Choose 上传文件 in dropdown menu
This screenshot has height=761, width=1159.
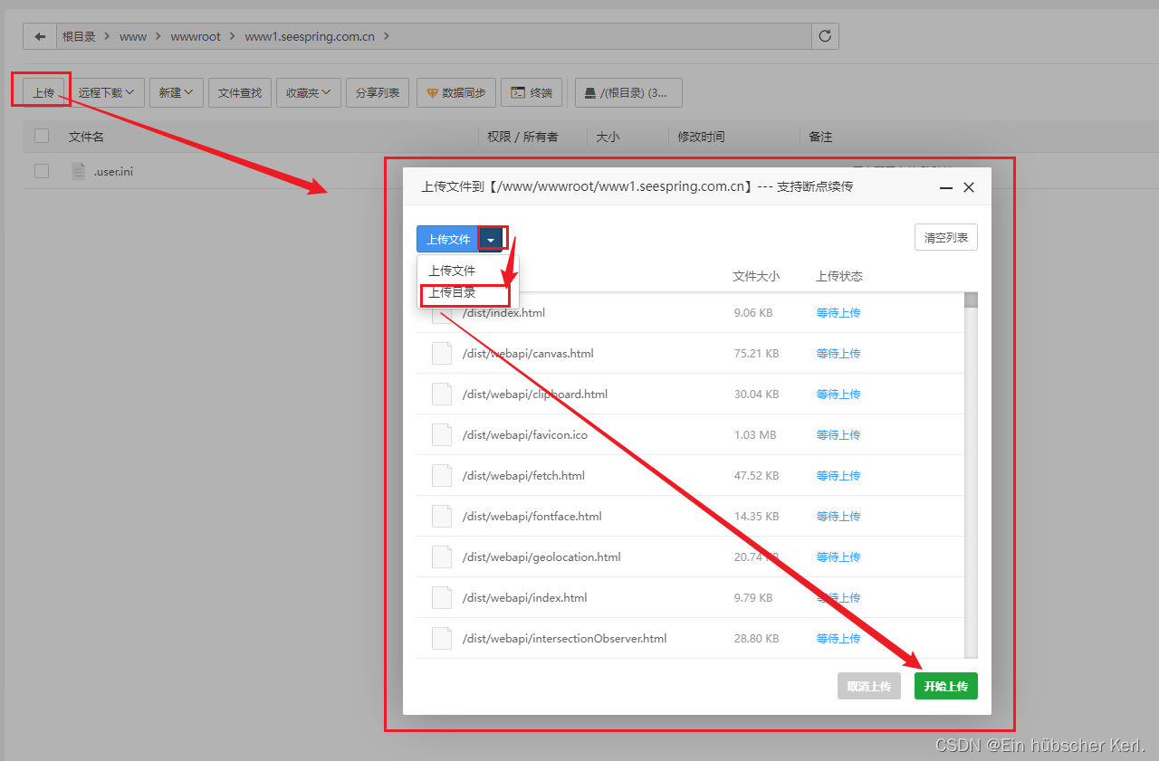[452, 271]
